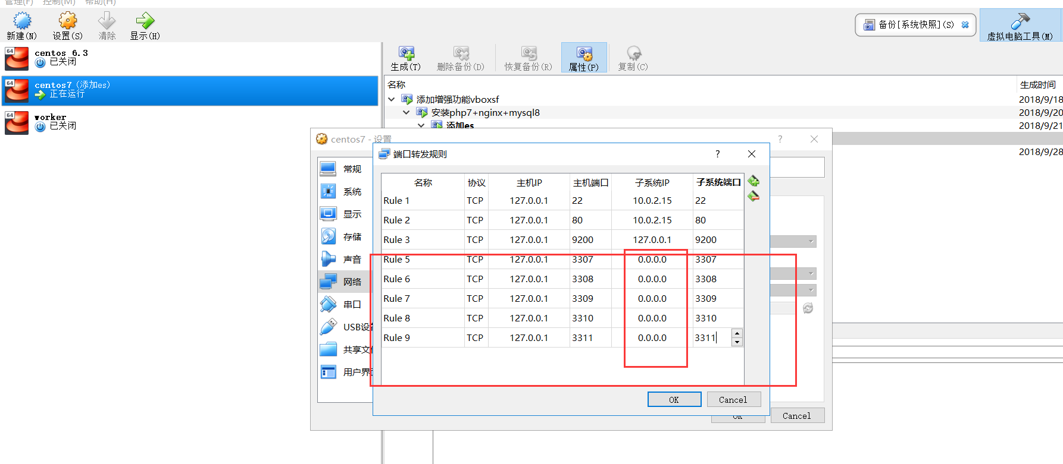The width and height of the screenshot is (1063, 464).
Task: Select the centos 6.3 virtual machine
Action: click(x=190, y=59)
